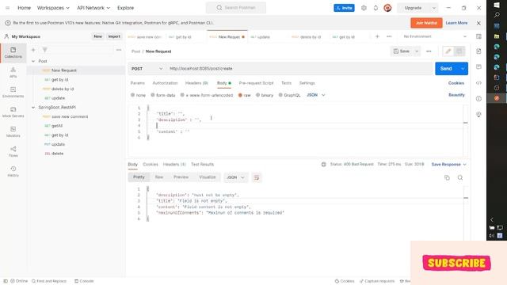Select the binary body type radio
507x285 pixels.
[x=257, y=95]
